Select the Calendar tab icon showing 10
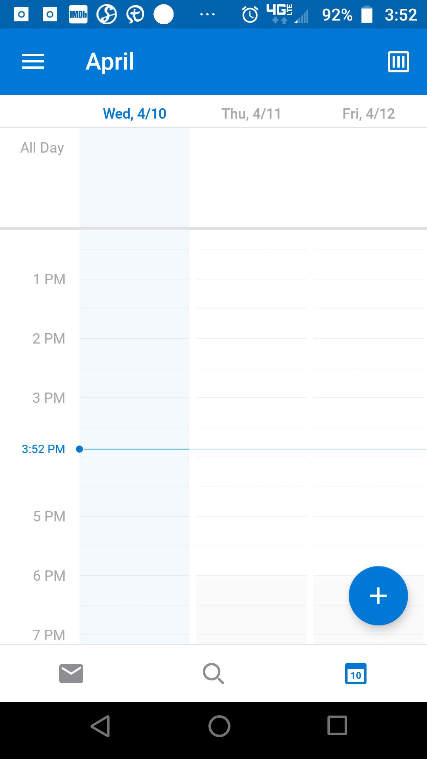This screenshot has width=427, height=759. pos(356,674)
